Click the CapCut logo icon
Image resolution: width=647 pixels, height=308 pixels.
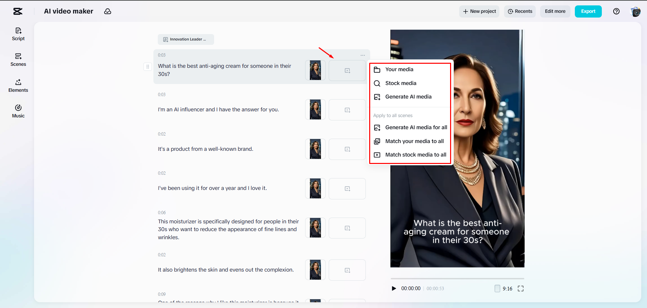coord(18,11)
